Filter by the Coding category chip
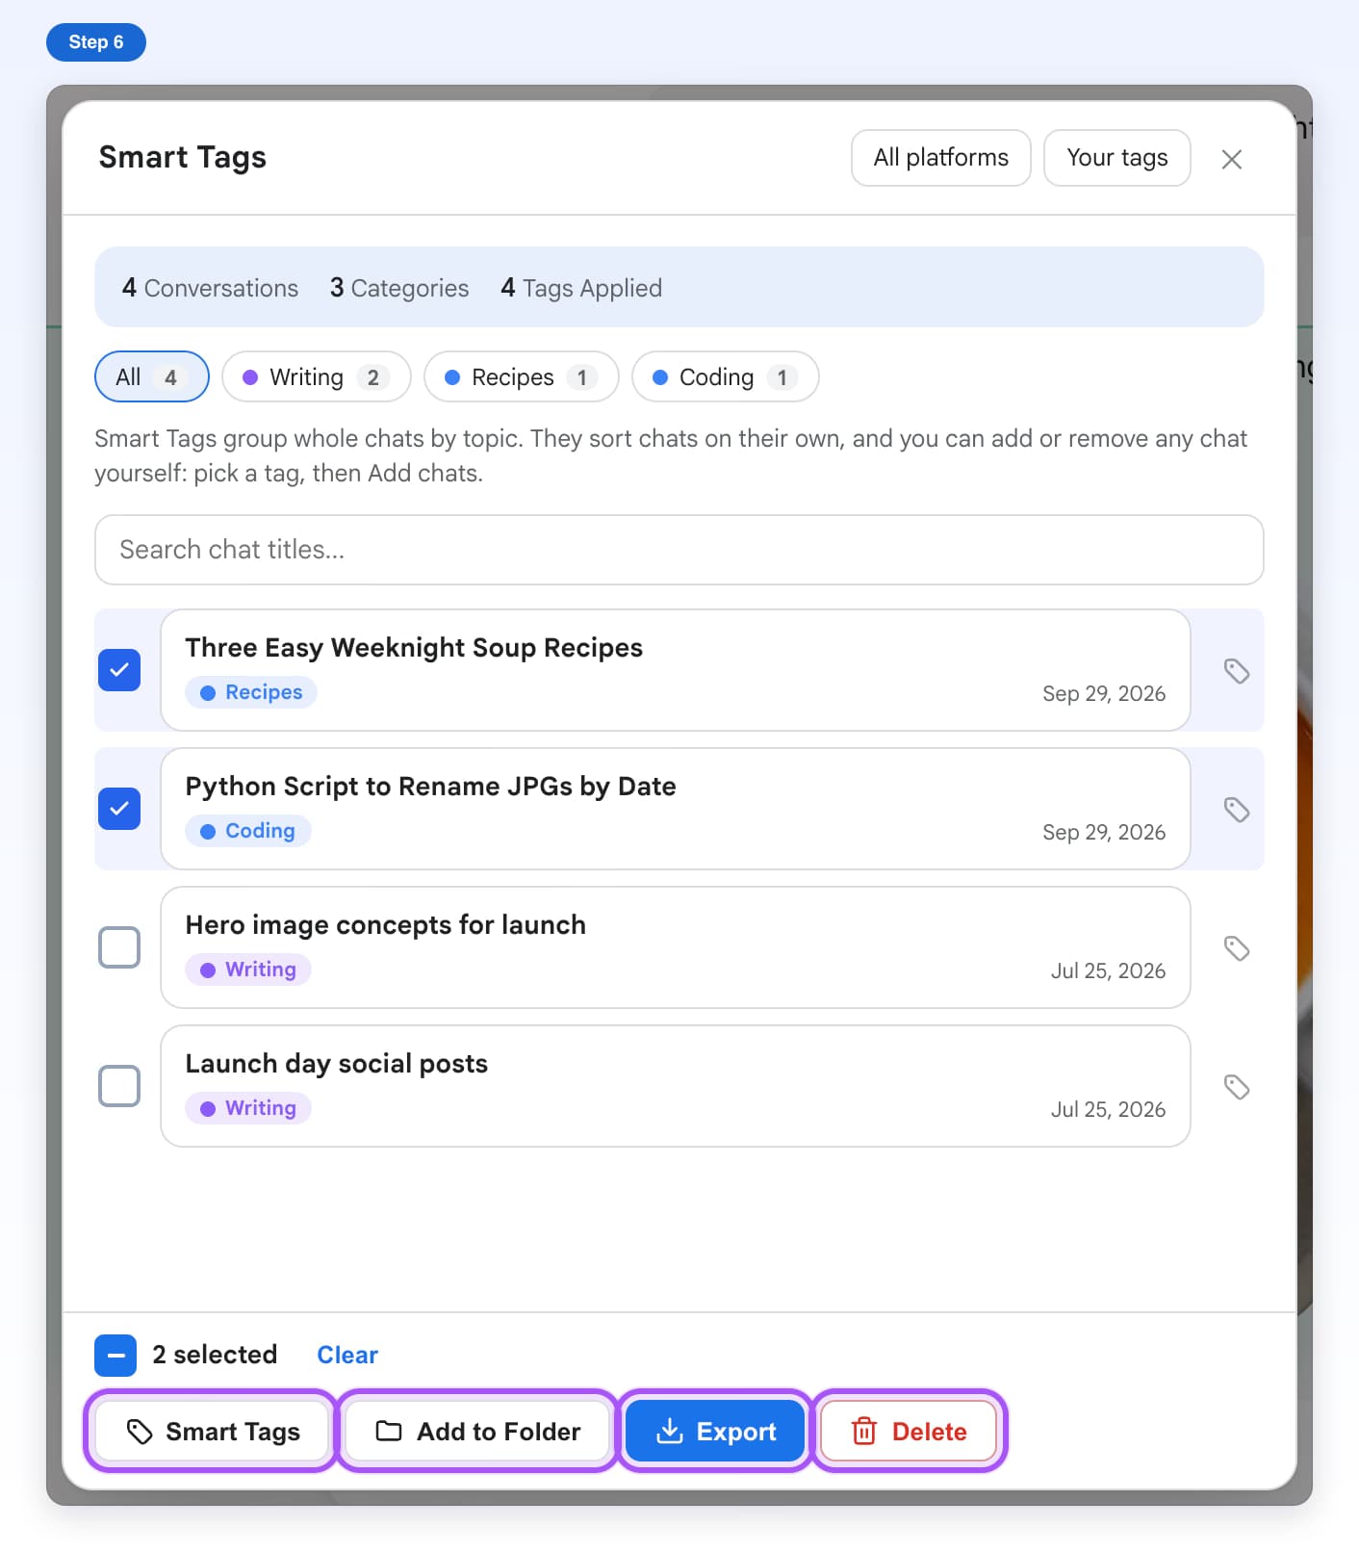Image resolution: width=1359 pixels, height=1552 pixels. 726,376
